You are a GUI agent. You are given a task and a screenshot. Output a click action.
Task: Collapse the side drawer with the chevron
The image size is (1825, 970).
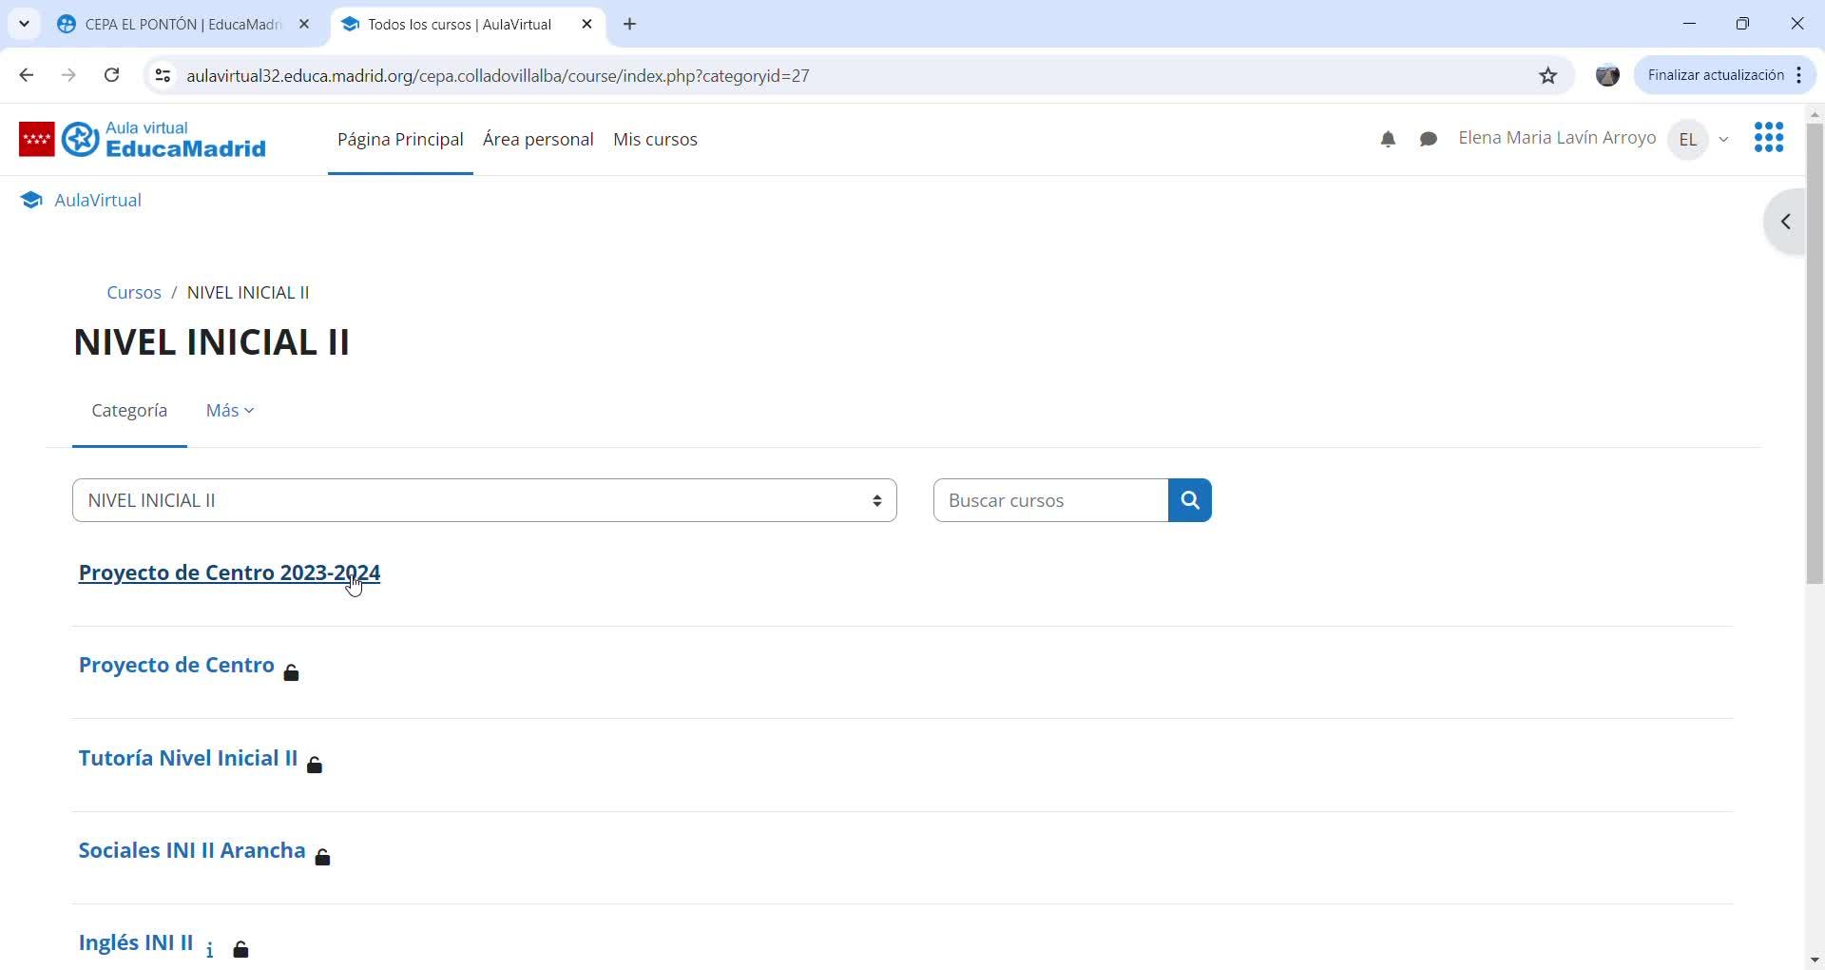tap(1786, 222)
